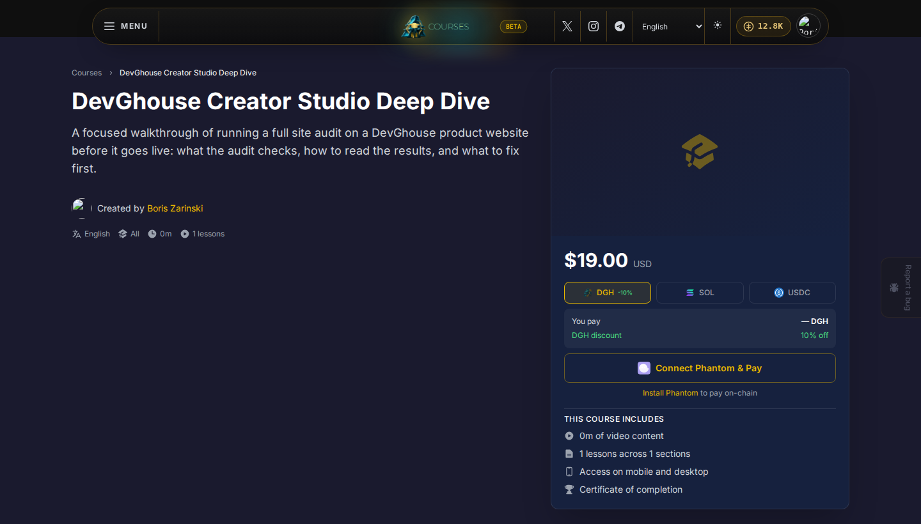Expand the English language dropdown

tap(672, 26)
